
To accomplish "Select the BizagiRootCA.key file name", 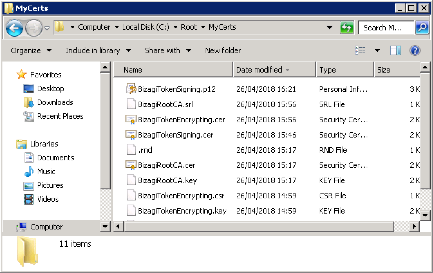I will click(x=167, y=180).
